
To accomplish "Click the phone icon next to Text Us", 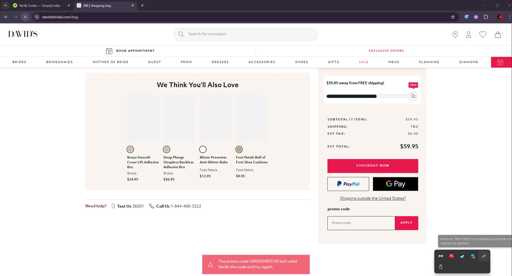I will pos(113,206).
